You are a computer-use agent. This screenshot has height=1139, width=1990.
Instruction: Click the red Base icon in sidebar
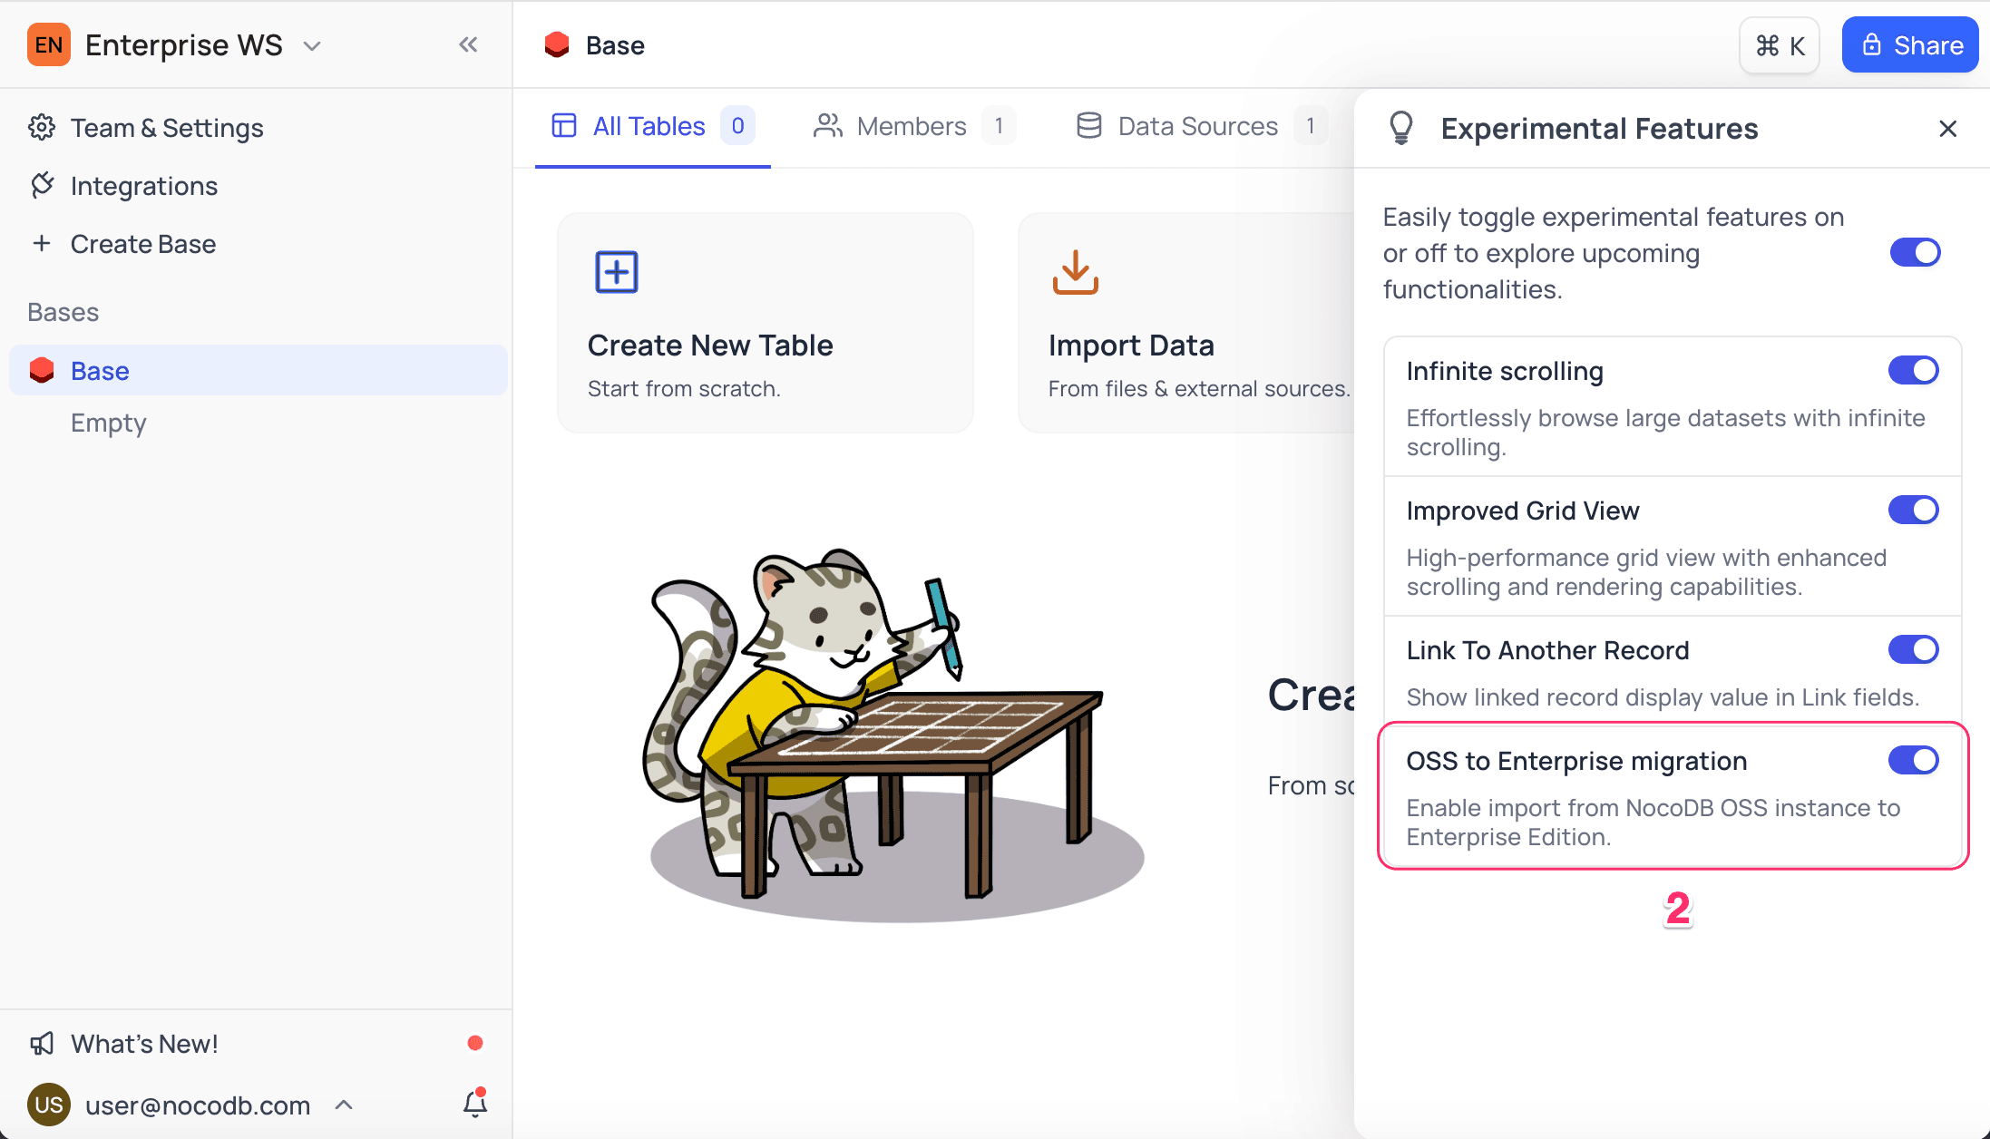42,370
